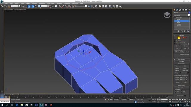Click the Insert Vertex button
This screenshot has height=107, width=191.
pos(181,64)
